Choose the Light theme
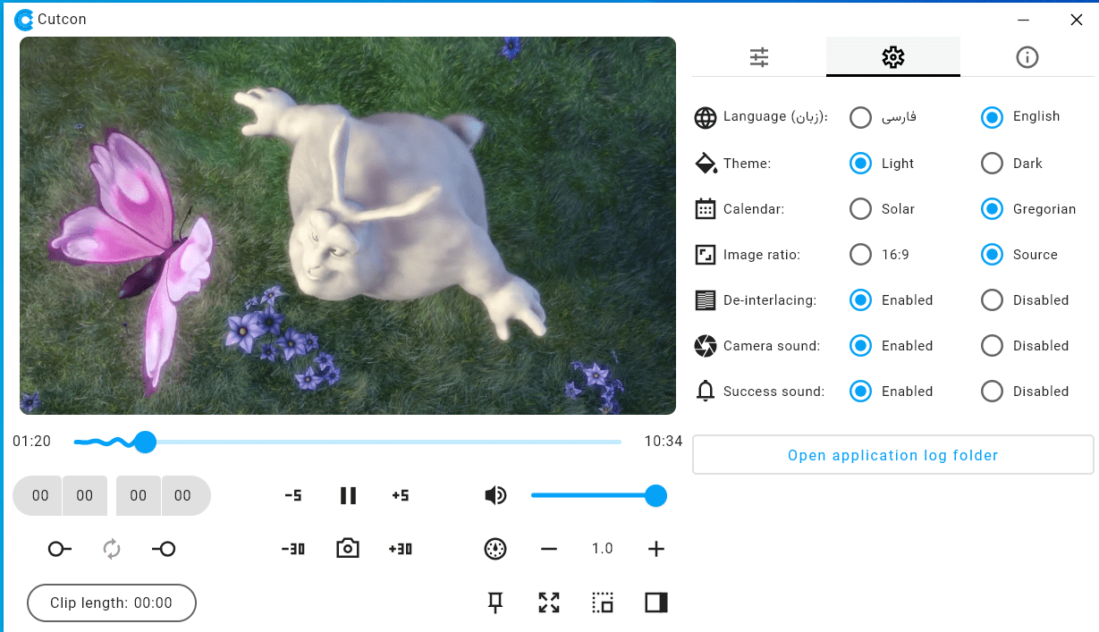The image size is (1099, 632). click(860, 164)
